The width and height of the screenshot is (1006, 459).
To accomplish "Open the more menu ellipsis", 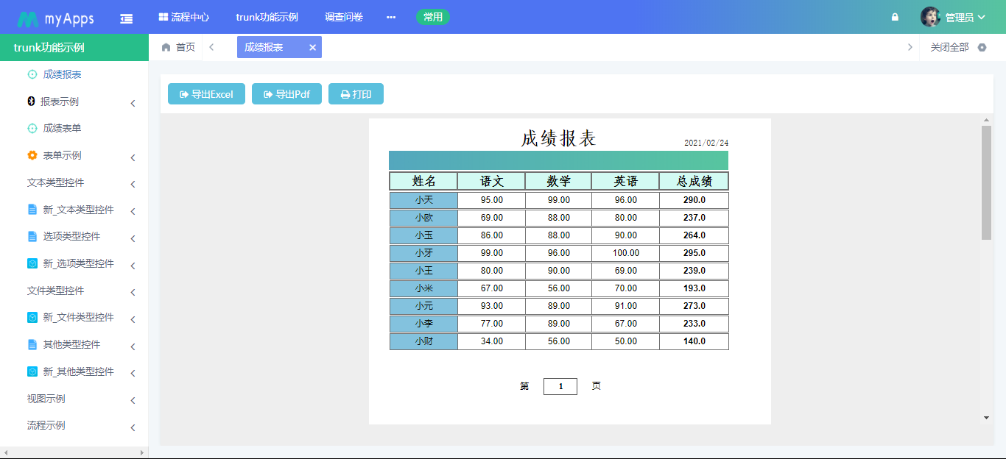I will (x=391, y=17).
